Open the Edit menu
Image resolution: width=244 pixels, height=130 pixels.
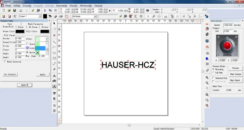[17, 5]
